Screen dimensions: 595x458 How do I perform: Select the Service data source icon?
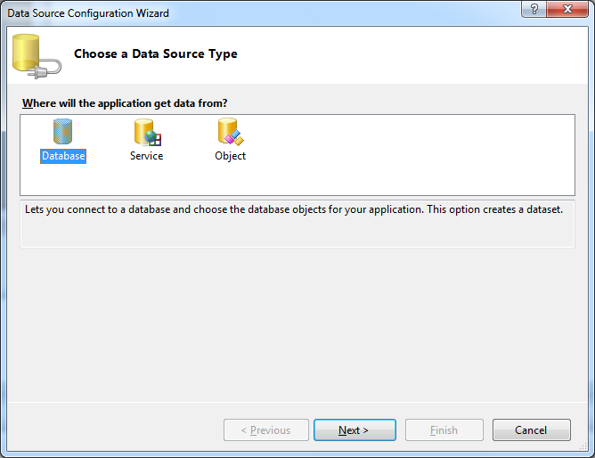click(147, 132)
